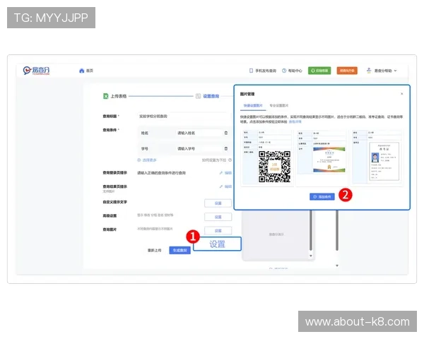Click the 上传表格 Excel step icon
Screen dimensions: 424x339
pyautogui.click(x=106, y=96)
